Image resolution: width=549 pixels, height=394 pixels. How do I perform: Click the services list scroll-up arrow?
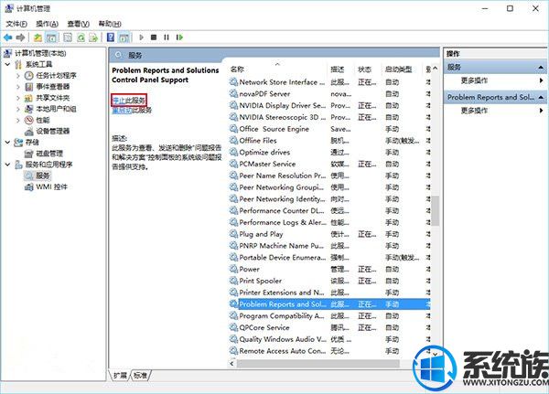(x=436, y=69)
